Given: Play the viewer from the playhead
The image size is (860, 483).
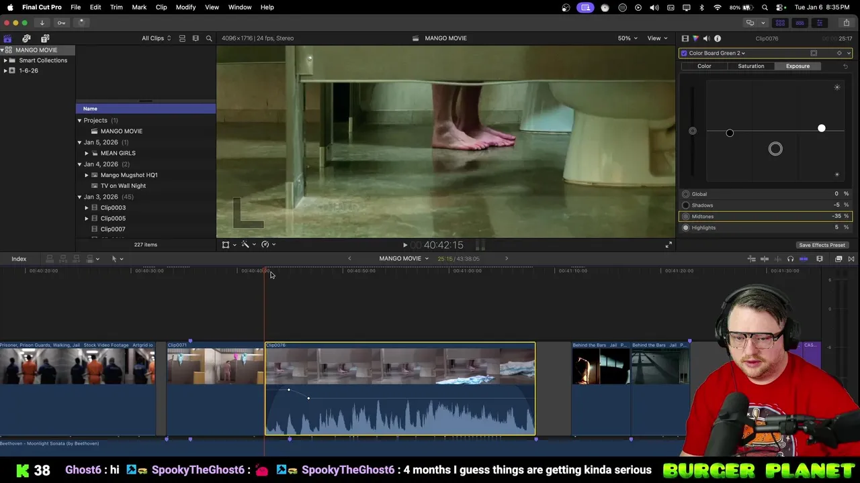Looking at the screenshot, I should (404, 246).
